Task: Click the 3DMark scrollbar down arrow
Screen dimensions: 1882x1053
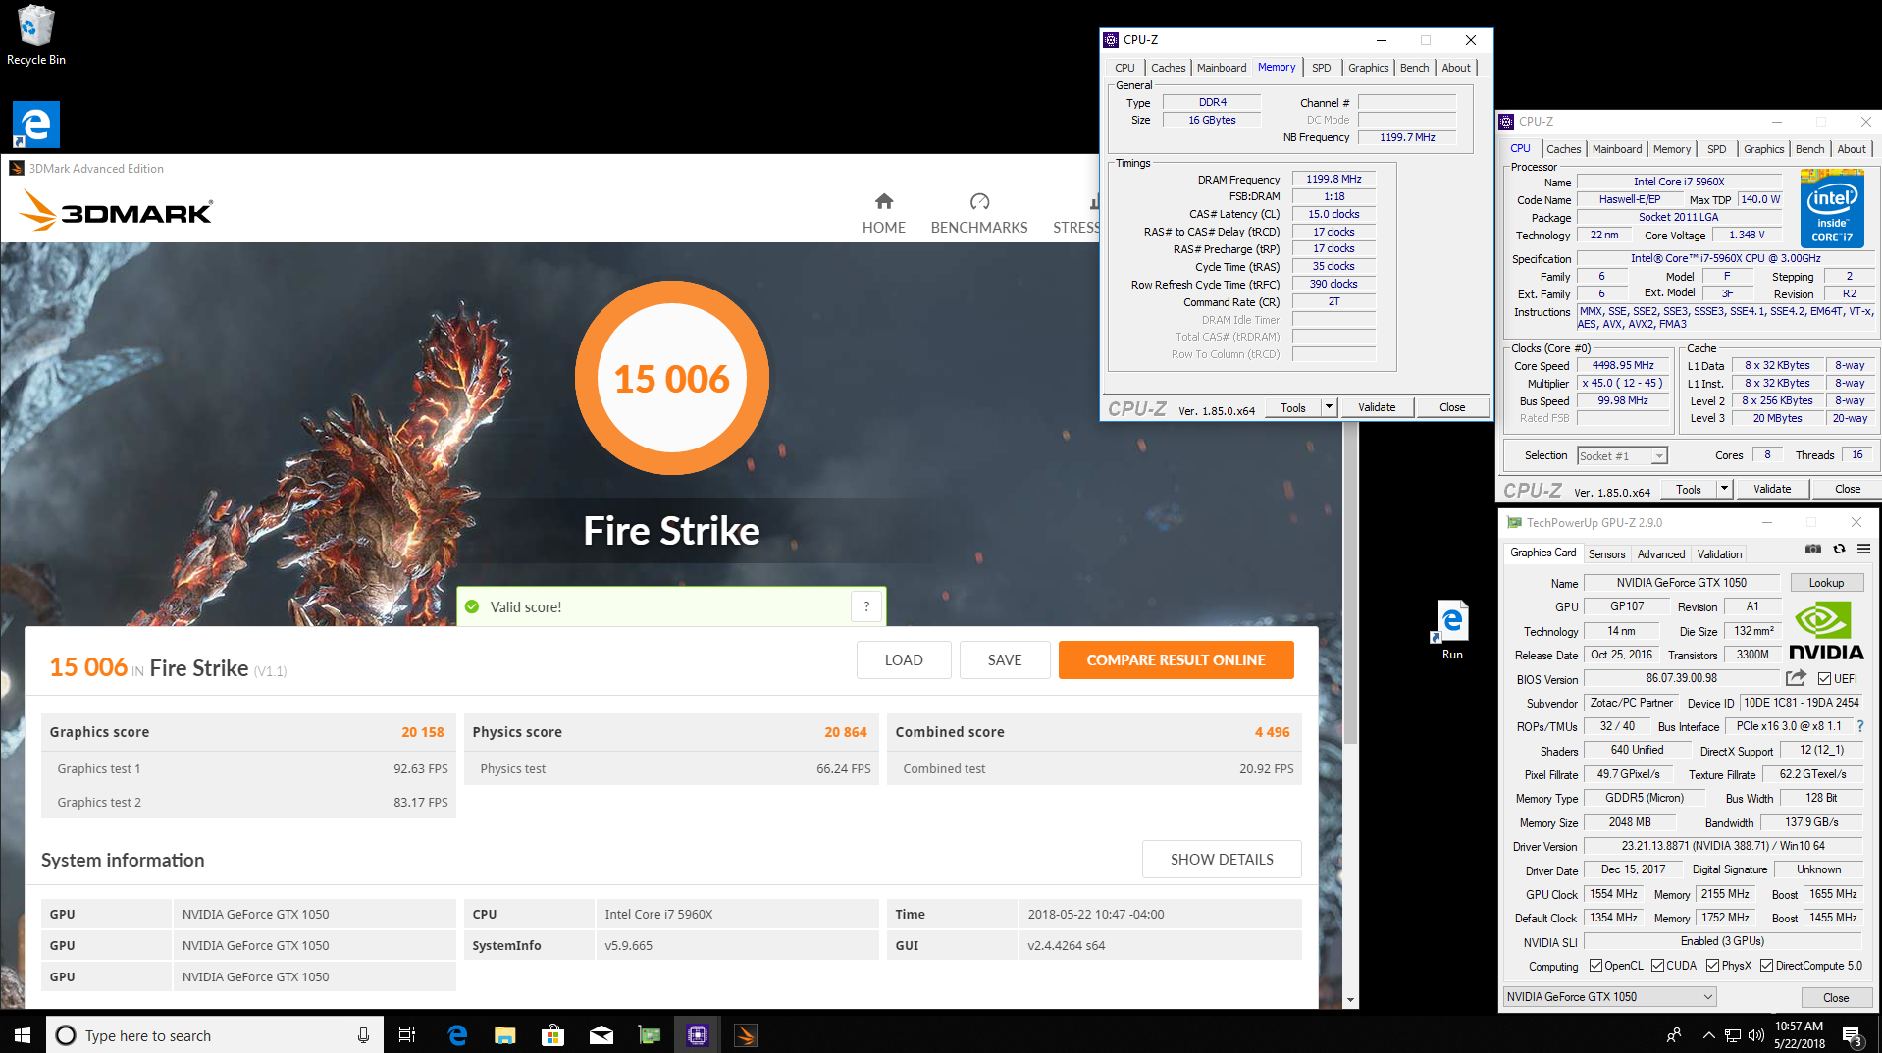Action: tap(1350, 1000)
